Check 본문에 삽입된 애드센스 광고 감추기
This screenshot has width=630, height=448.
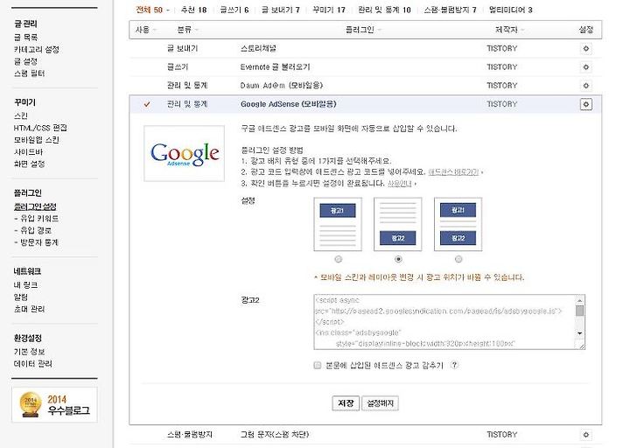pos(318,365)
